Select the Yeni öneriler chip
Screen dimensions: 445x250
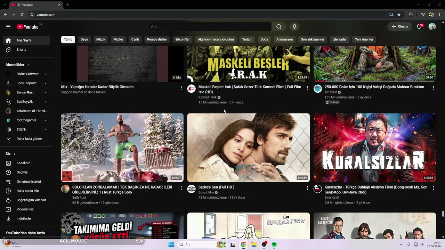(364, 40)
